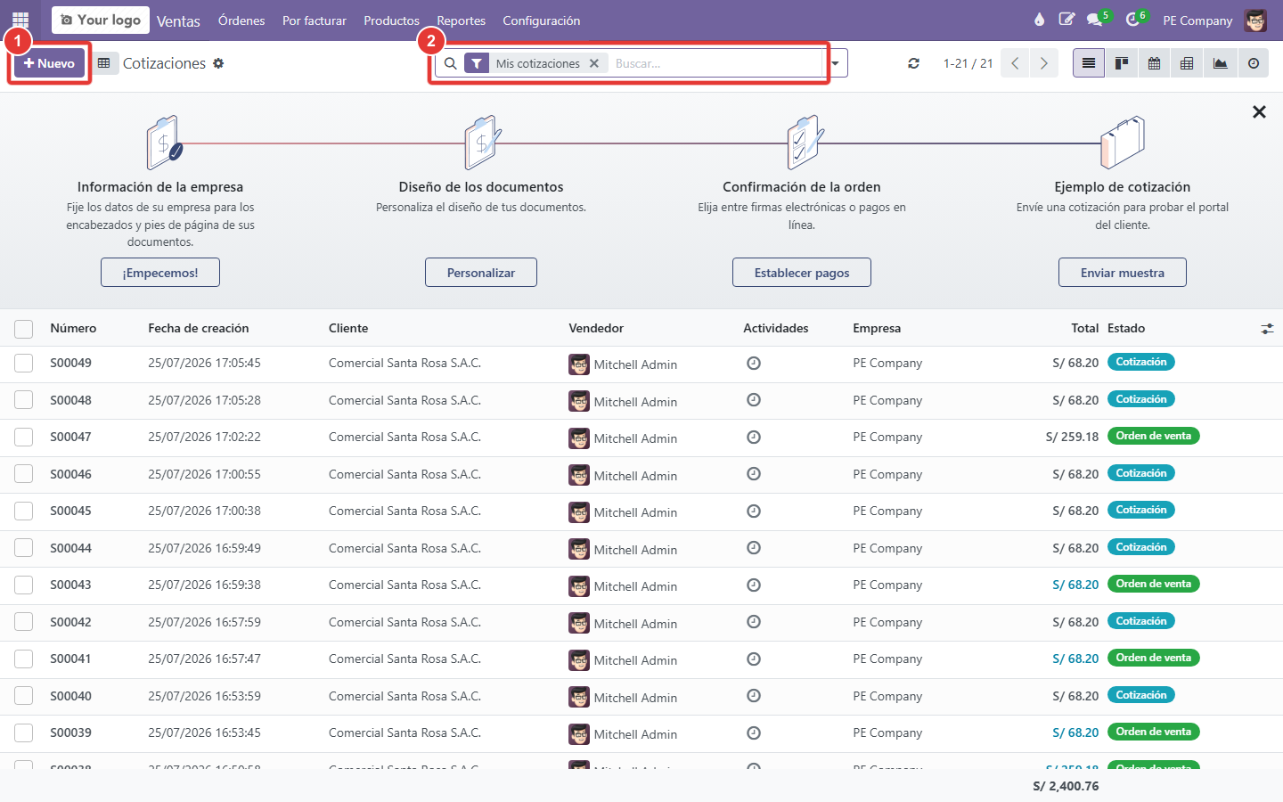
Task: Switch to Activity view
Action: click(1254, 63)
